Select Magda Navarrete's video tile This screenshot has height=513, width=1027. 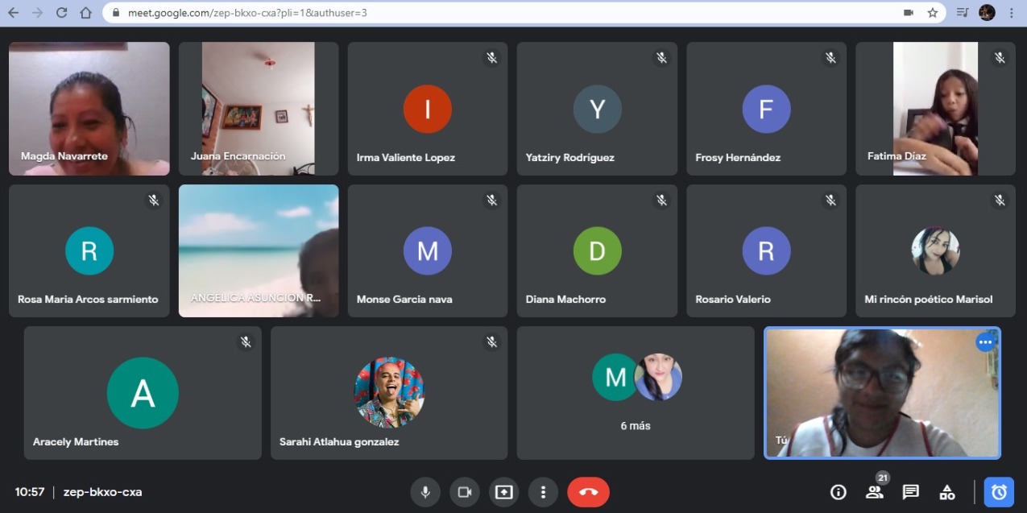(89, 109)
